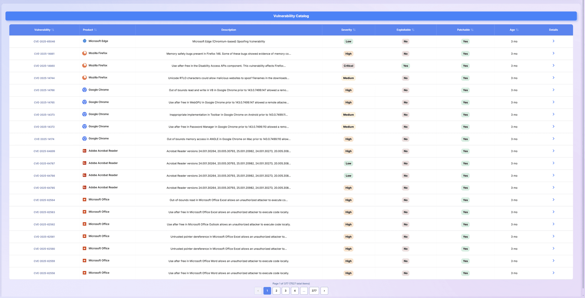Image resolution: width=585 pixels, height=298 pixels.
Task: Click the Chrome icon in CVE-2025-14765 row
Action: (x=84, y=102)
